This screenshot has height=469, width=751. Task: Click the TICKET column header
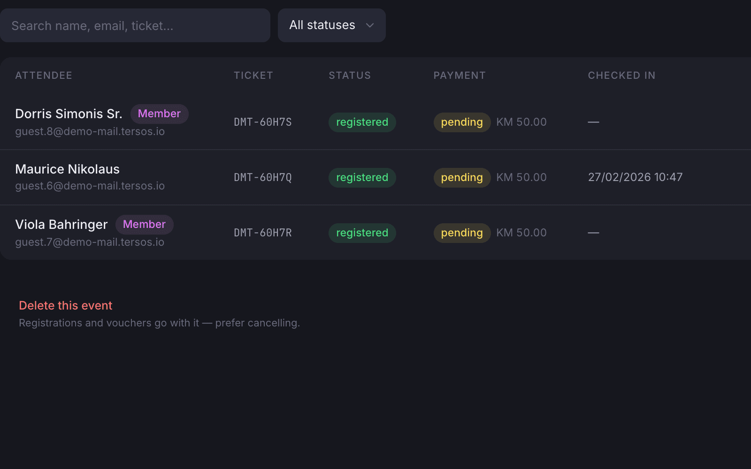coord(253,75)
